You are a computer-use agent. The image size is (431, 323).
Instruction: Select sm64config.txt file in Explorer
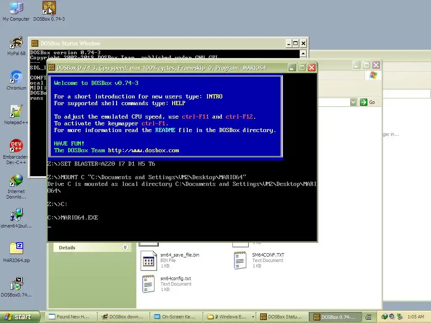(x=167, y=284)
